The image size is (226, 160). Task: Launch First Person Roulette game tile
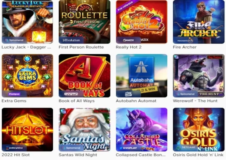click(84, 22)
